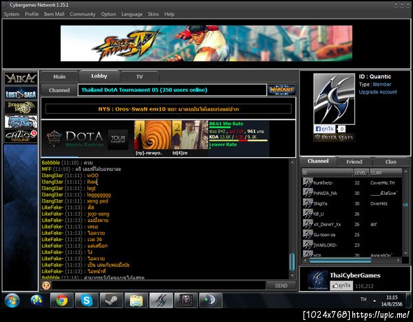Click the Upgrade Account link
Screen dimensions: 413x322
(378, 92)
